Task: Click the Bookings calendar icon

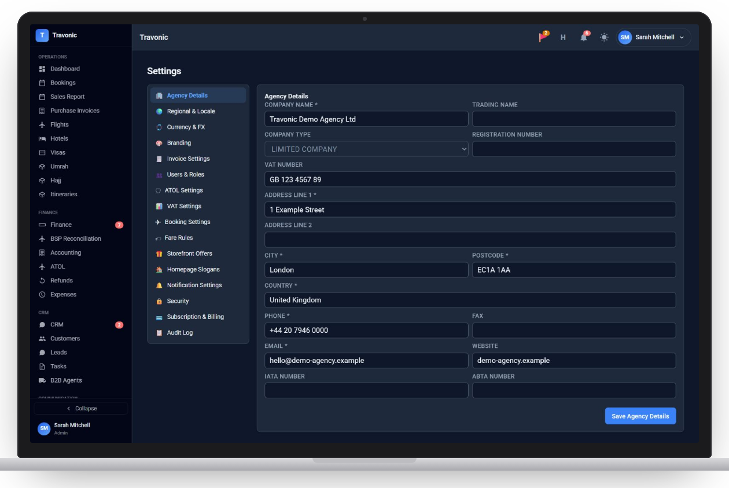Action: click(42, 83)
